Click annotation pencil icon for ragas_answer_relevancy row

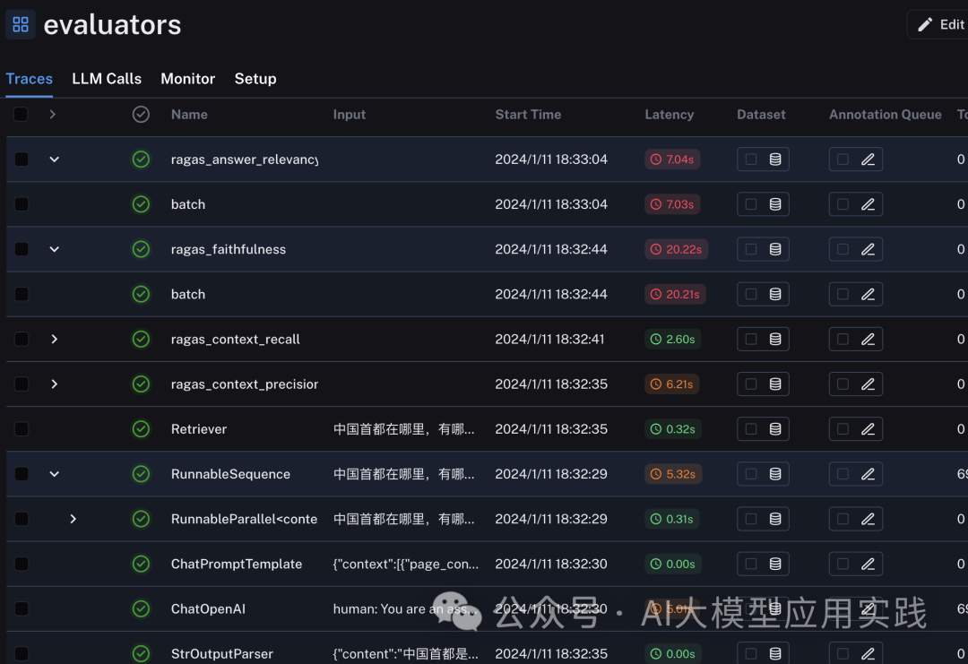pyautogui.click(x=868, y=160)
